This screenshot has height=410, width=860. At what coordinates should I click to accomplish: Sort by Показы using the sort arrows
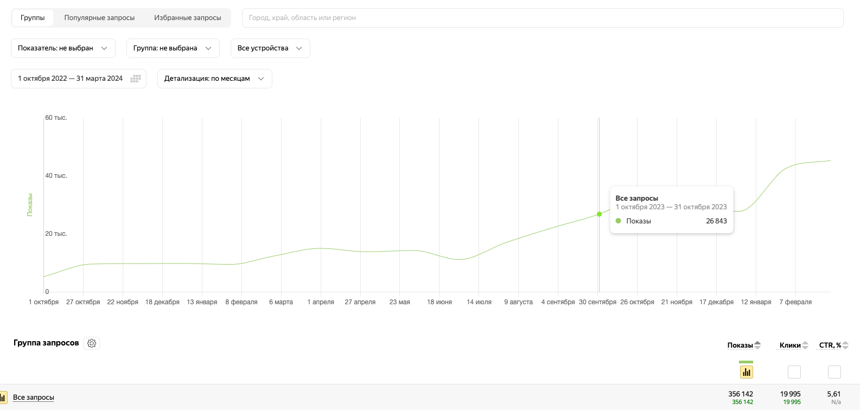pos(757,345)
